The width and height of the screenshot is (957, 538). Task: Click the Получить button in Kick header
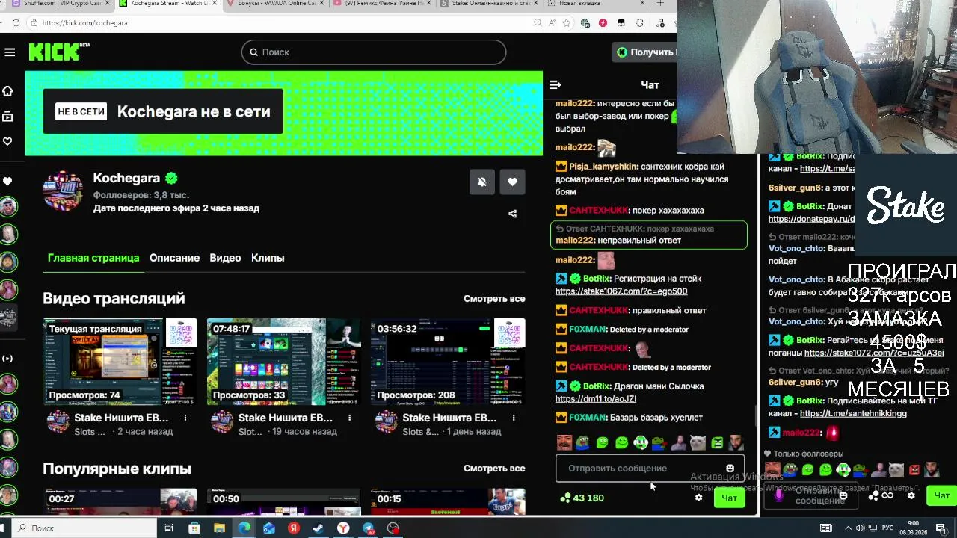[x=645, y=52]
